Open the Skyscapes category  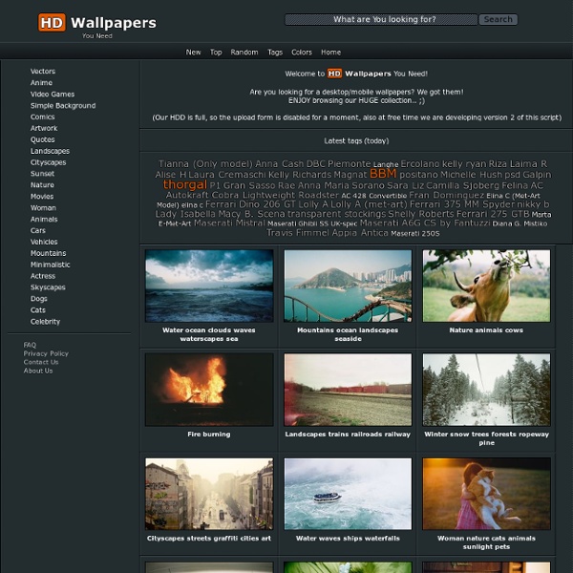coord(48,287)
